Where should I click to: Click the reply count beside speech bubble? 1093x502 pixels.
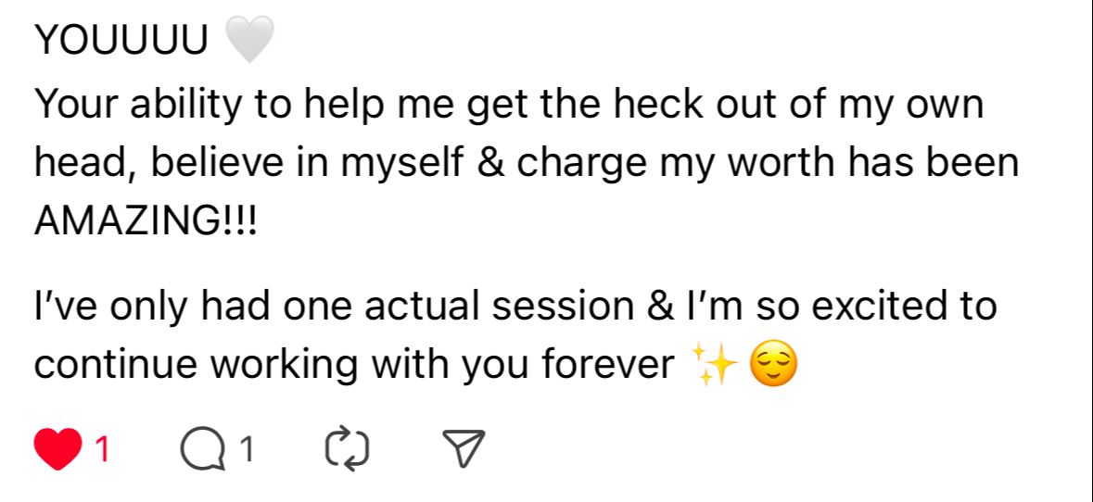246,450
